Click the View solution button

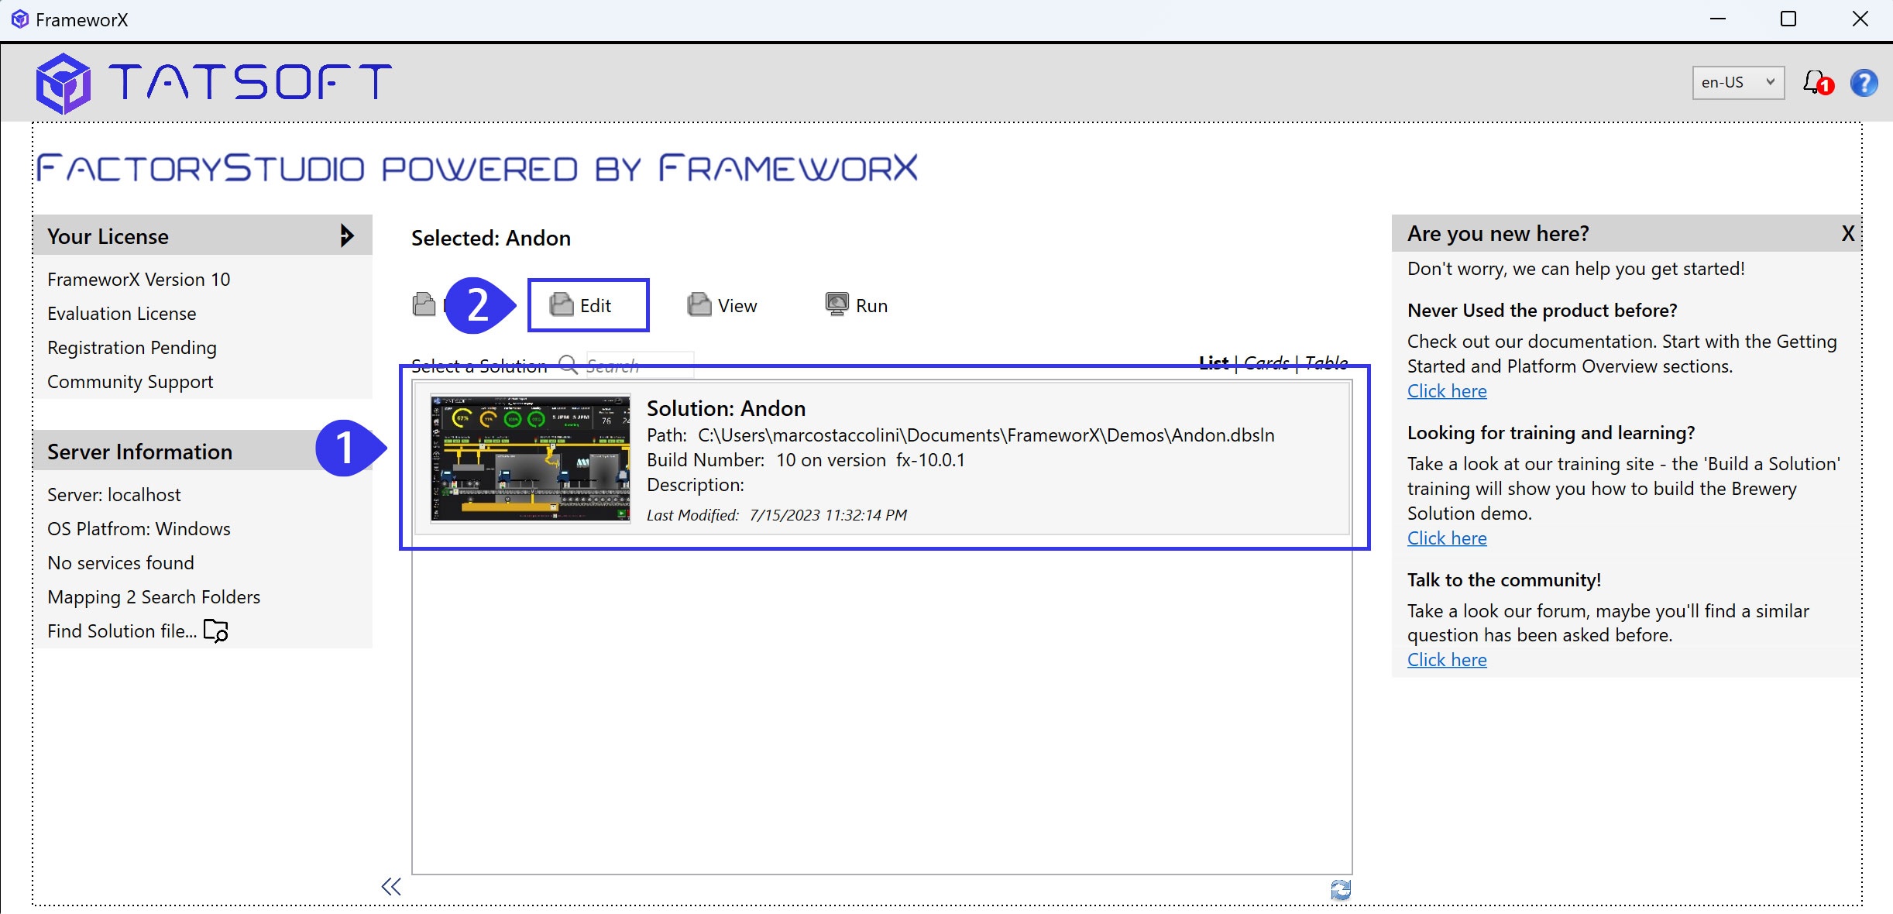coord(722,305)
